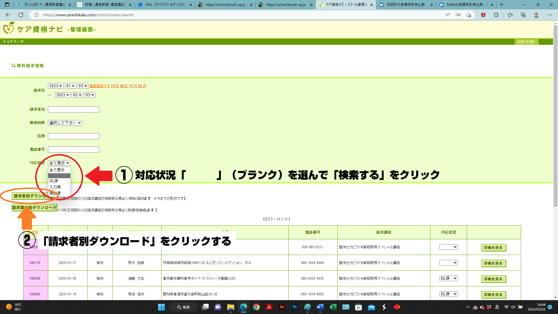
Task: Choose the blank option in status list
Action: [59, 176]
